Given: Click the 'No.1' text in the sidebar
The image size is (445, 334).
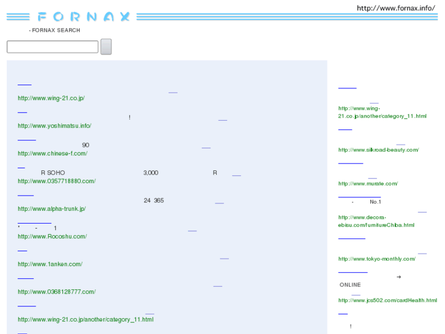Looking at the screenshot, I should tap(375, 202).
